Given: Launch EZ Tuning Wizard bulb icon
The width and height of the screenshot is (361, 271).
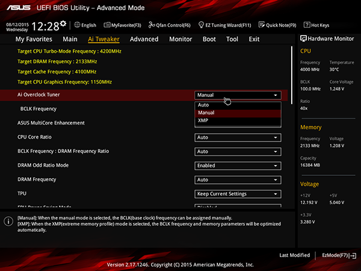Looking at the screenshot, I should 201,25.
